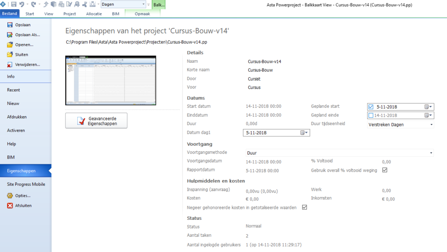Click the Asta Powerproject application logo icon
Screen dimensions: 447x252
pyautogui.click(x=3, y=4)
